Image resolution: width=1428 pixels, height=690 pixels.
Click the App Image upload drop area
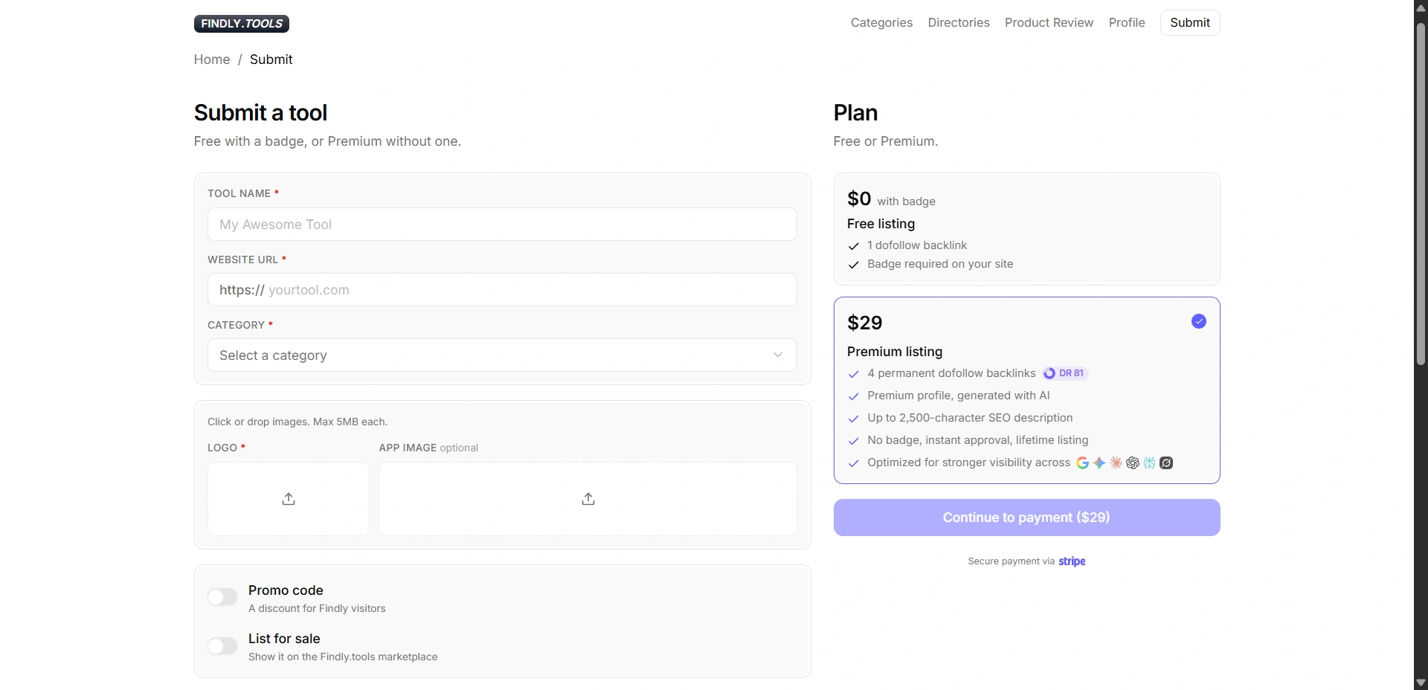[588, 499]
